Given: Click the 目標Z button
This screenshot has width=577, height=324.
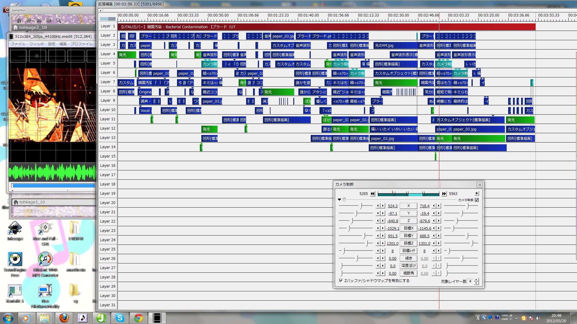Looking at the screenshot, I should (408, 243).
